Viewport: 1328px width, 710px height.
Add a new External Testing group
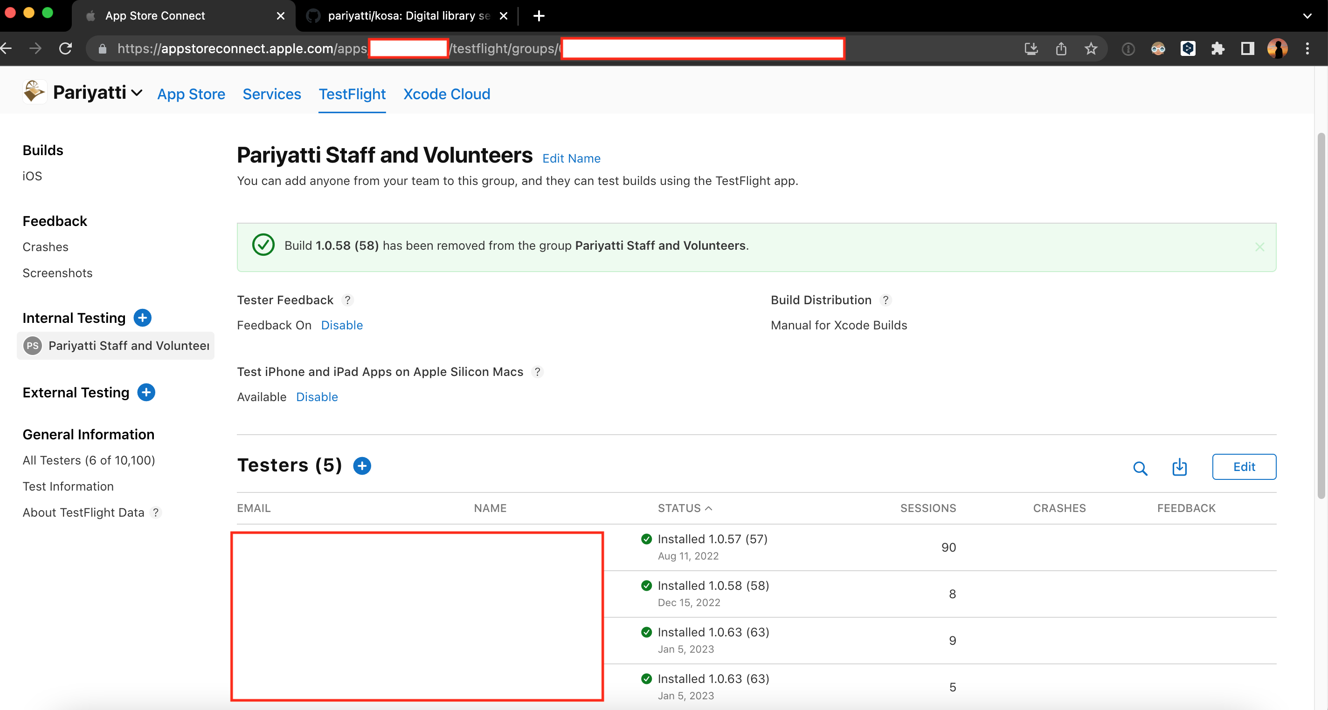[x=146, y=393]
